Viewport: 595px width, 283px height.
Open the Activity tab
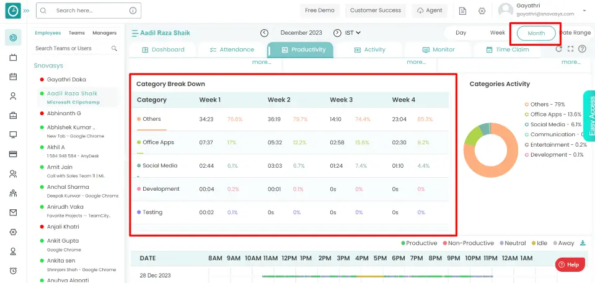[369, 50]
